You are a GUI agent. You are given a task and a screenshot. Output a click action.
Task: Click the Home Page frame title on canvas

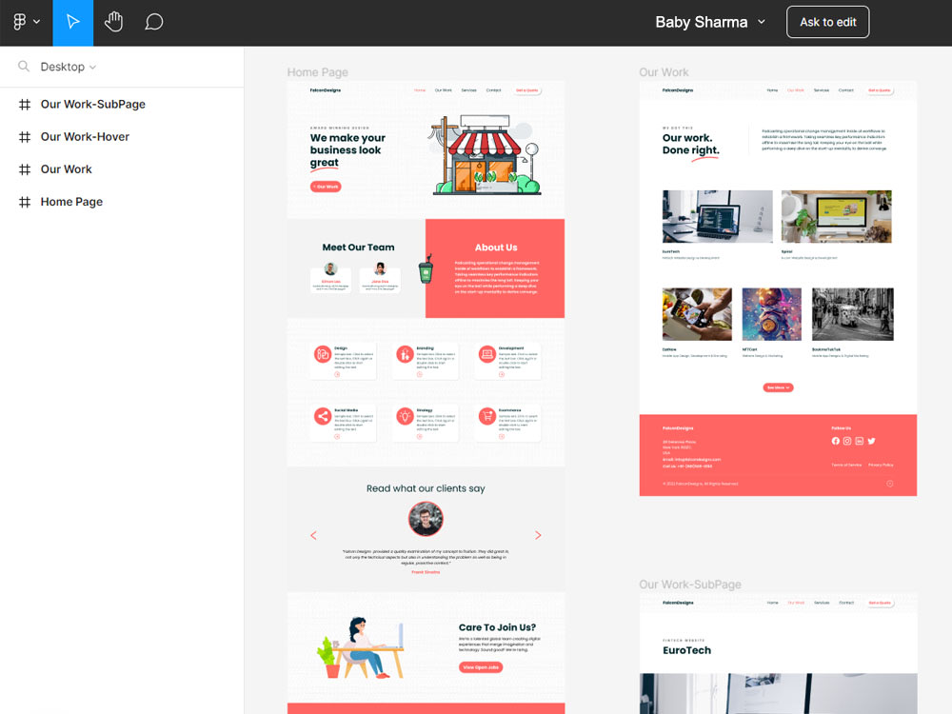coord(318,72)
